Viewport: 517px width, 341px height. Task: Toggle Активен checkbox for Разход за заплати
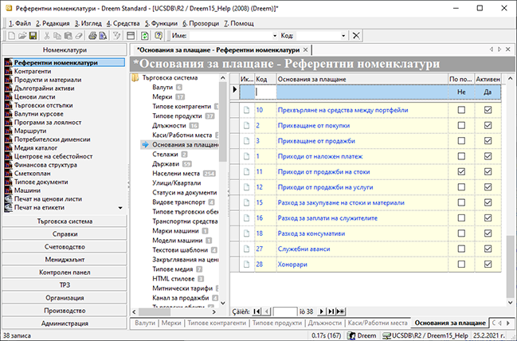coord(488,218)
